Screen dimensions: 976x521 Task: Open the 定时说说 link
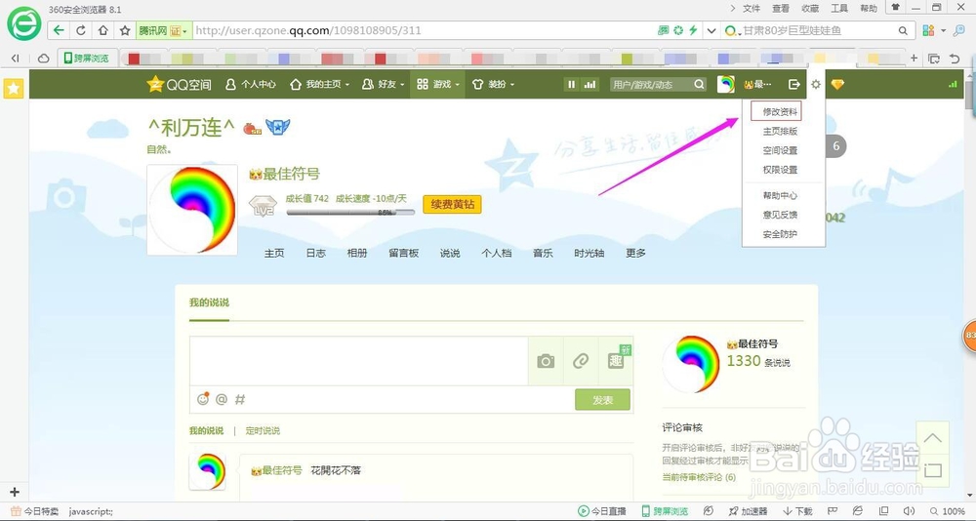(x=263, y=430)
